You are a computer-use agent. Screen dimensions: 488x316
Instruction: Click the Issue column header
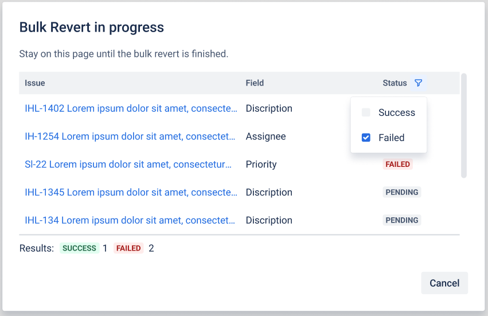[35, 83]
